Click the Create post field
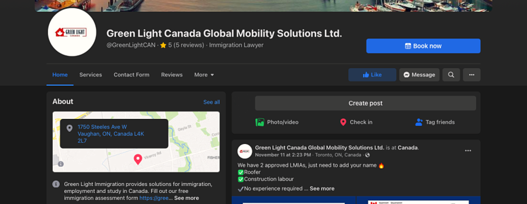The height and width of the screenshot is (204, 527). [x=365, y=103]
